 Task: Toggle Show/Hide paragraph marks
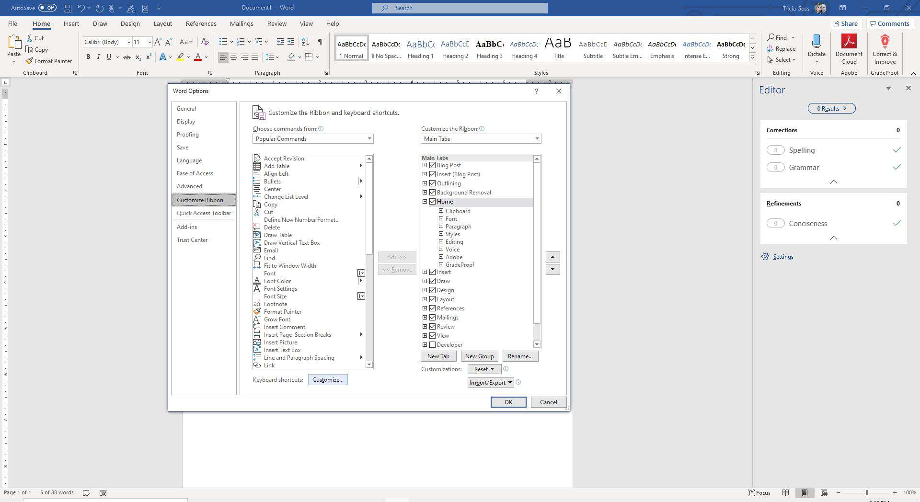pyautogui.click(x=320, y=42)
